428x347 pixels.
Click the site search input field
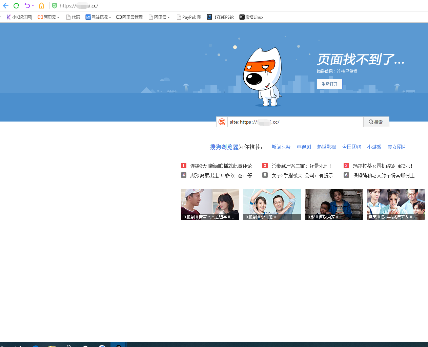pyautogui.click(x=295, y=122)
